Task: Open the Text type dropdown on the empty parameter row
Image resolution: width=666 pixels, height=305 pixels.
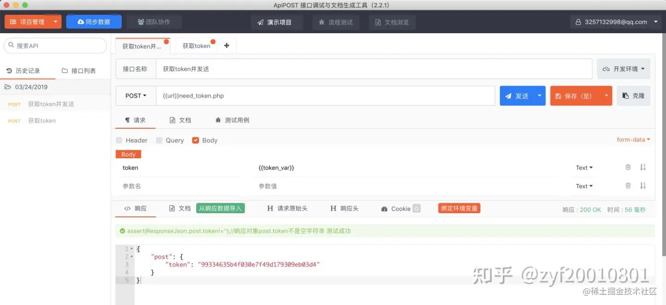Action: click(x=584, y=186)
